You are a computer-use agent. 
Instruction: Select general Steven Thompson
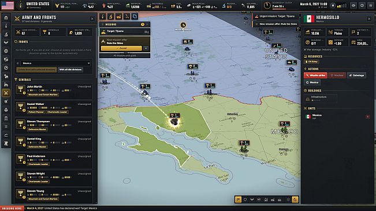tap(53, 126)
